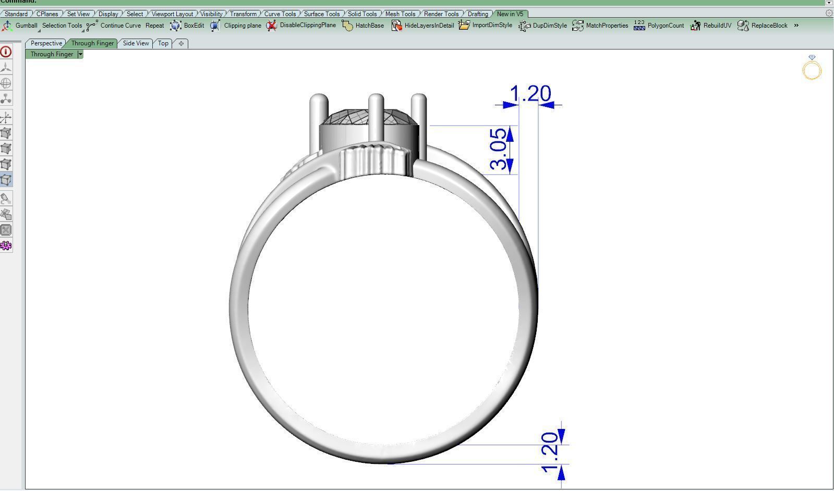Switch to the Display toolbar tab

pos(108,14)
